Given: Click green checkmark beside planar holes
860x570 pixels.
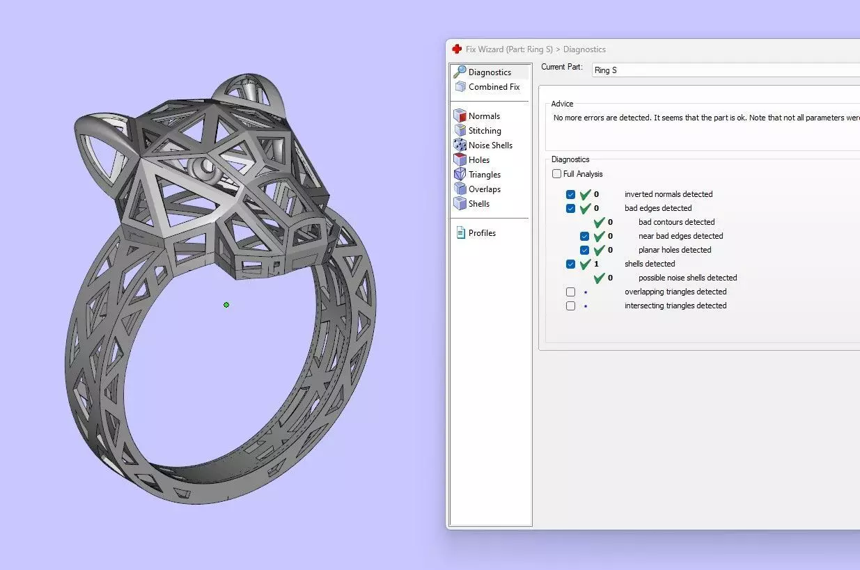Looking at the screenshot, I should click(599, 250).
